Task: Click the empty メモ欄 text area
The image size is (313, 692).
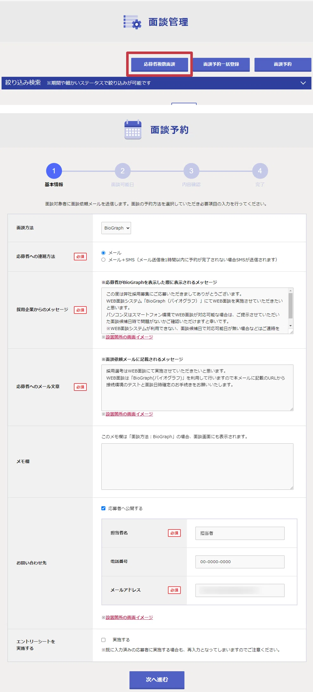Action: pyautogui.click(x=197, y=467)
